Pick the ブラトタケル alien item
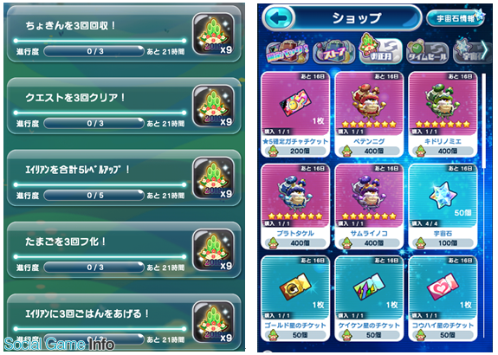This screenshot has width=498, height=355. [x=295, y=206]
